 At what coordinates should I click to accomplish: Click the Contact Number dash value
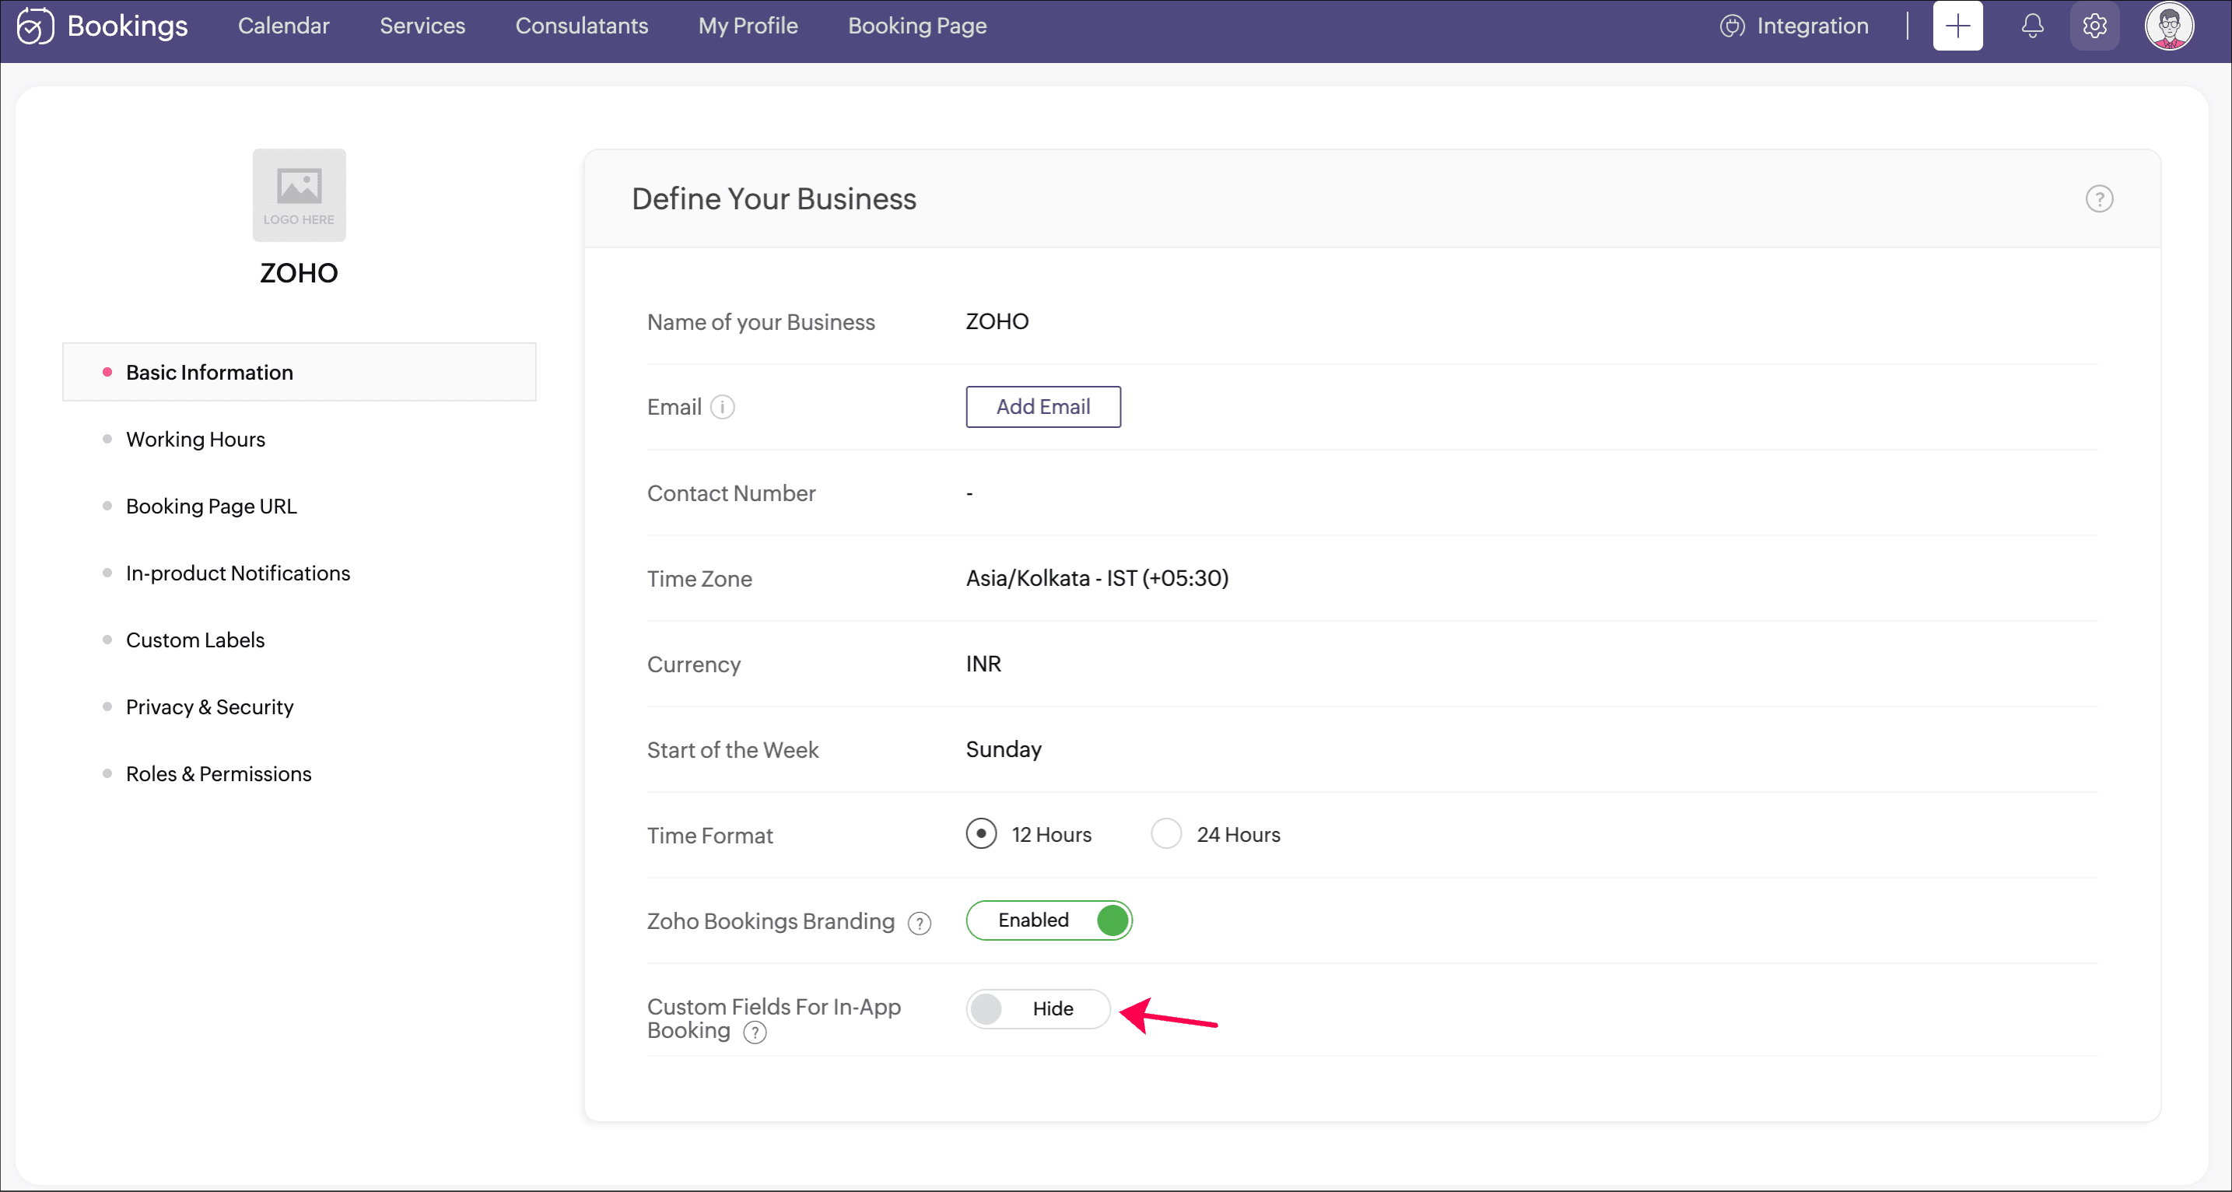(x=969, y=493)
